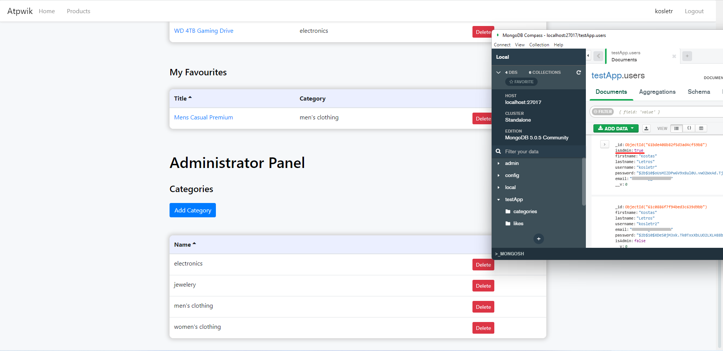Expand the first user document
Viewport: 723px width, 351px height.
click(605, 144)
